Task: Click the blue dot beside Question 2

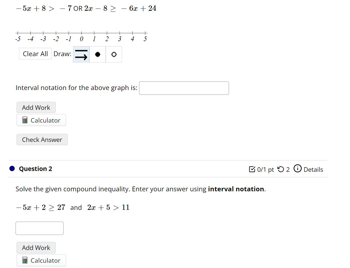Action: (12, 168)
